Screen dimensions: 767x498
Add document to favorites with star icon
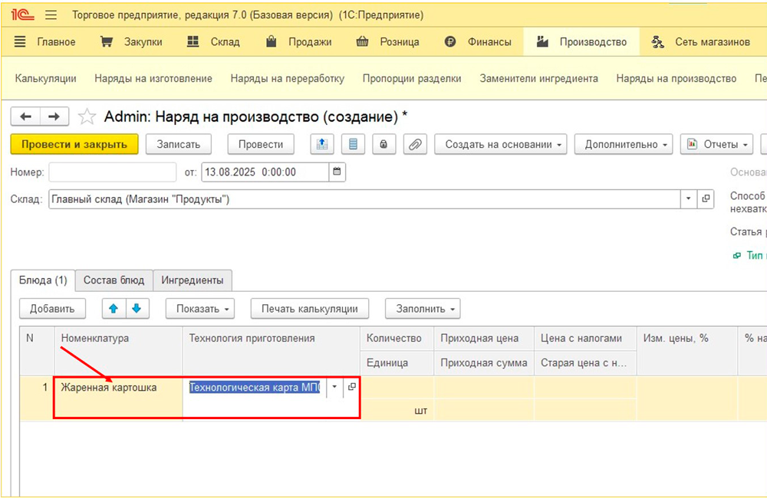(87, 117)
